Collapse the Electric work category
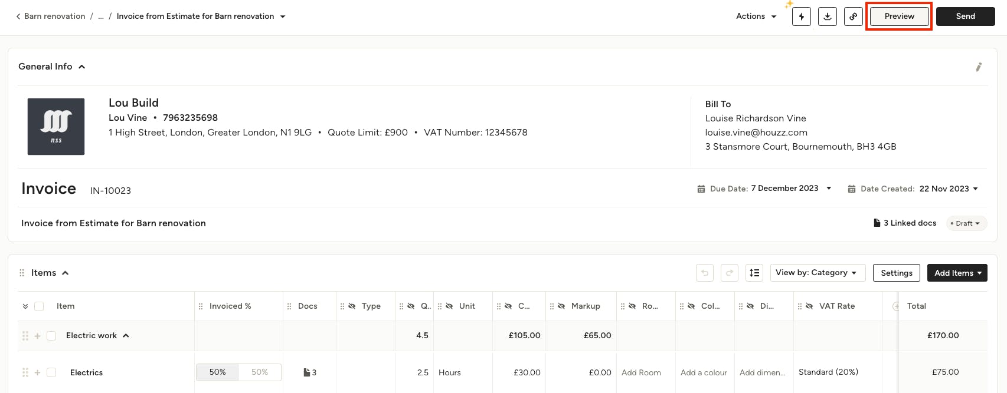Viewport: 1007px width, 393px height. [126, 336]
